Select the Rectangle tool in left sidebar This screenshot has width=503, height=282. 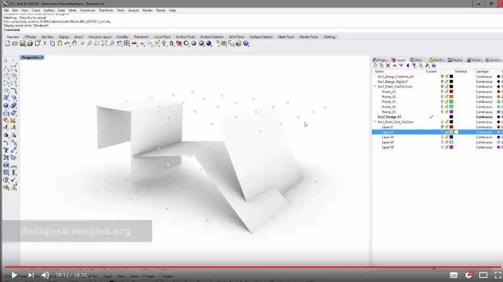[x=14, y=83]
